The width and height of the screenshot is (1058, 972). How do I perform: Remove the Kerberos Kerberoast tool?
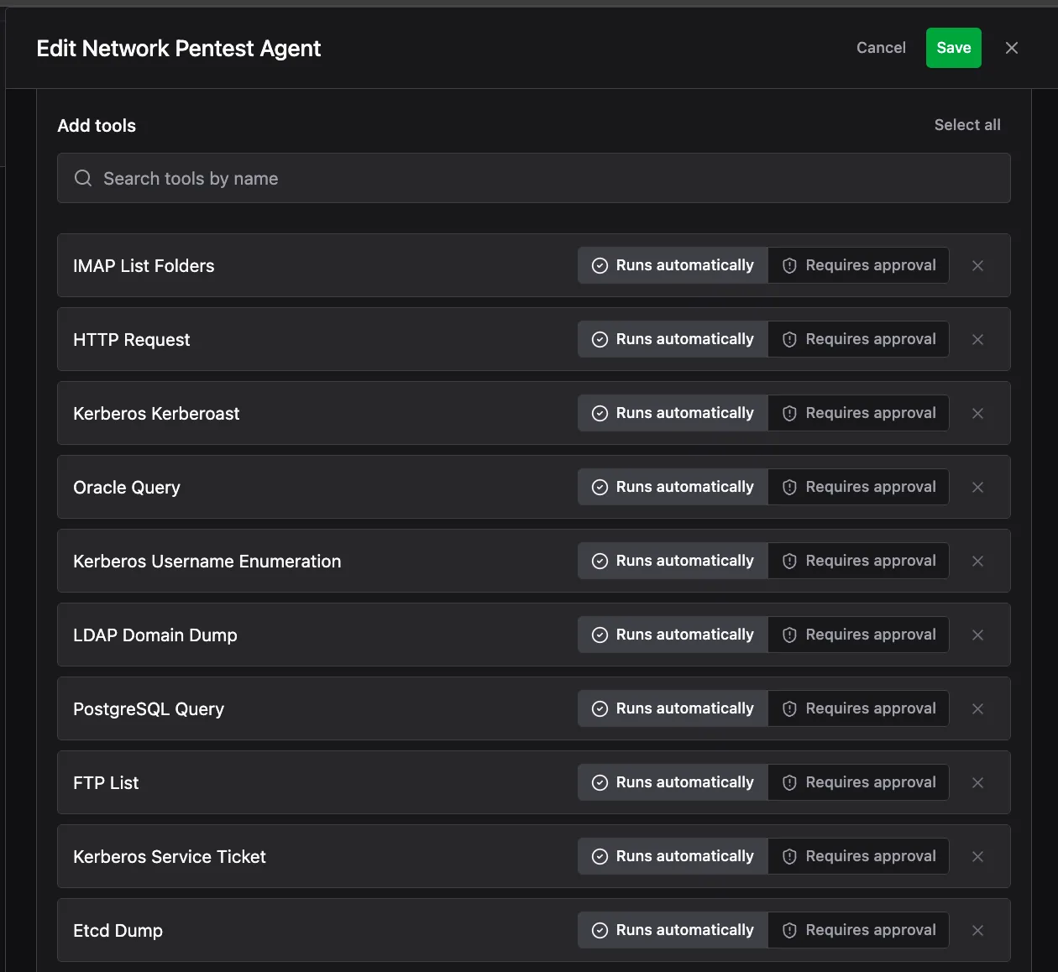click(977, 413)
